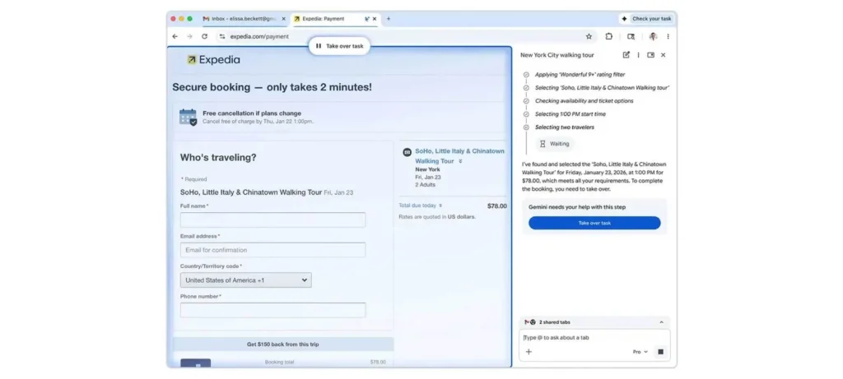This screenshot has height=379, width=843.
Task: Click into the Full name field
Action: 272,220
